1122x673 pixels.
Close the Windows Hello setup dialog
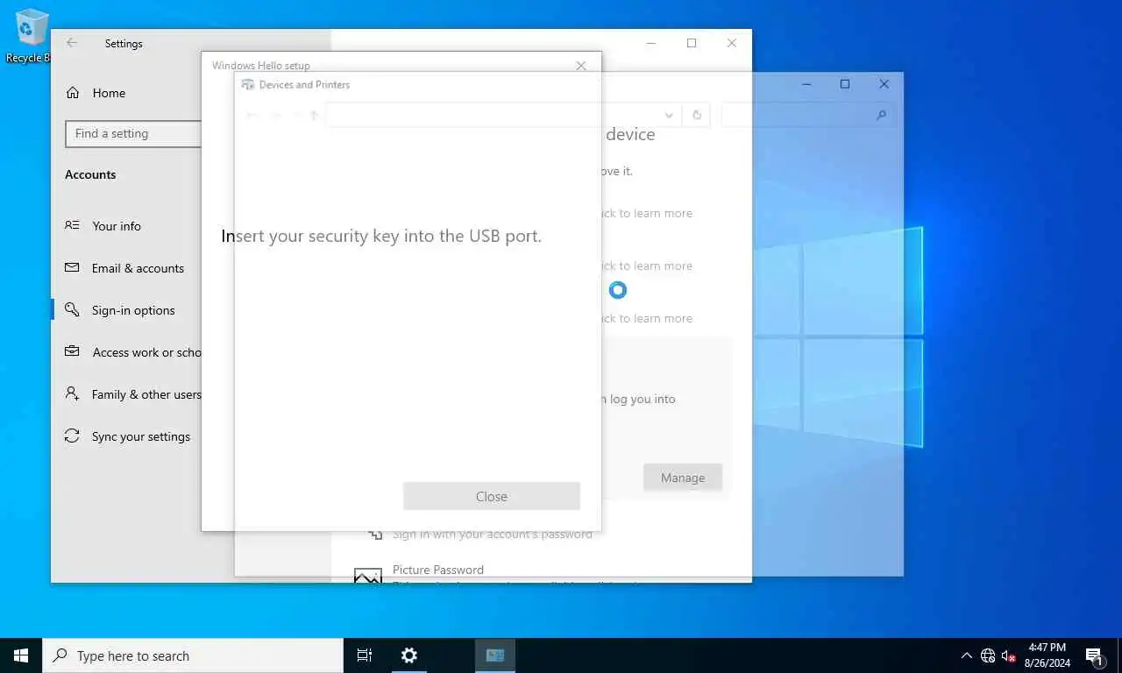pyautogui.click(x=580, y=66)
